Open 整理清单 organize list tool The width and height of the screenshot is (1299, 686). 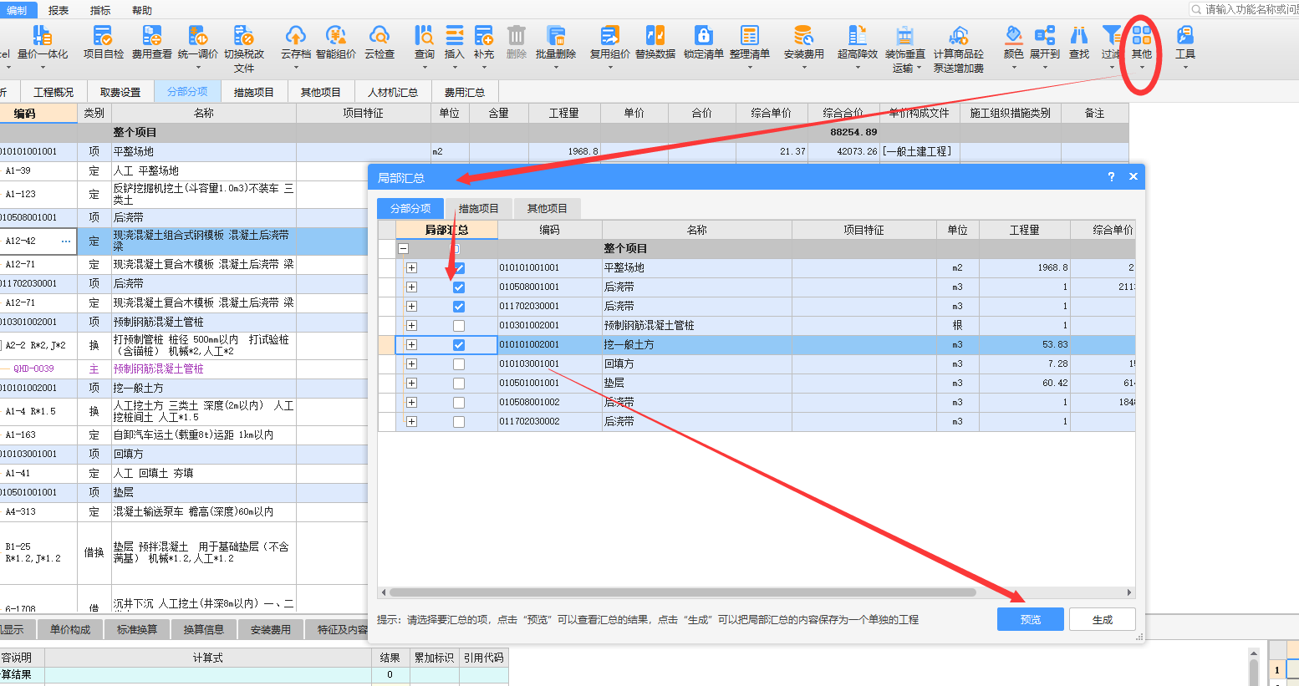coord(750,42)
